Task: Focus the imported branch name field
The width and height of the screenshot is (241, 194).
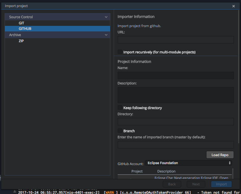Action: point(176,145)
